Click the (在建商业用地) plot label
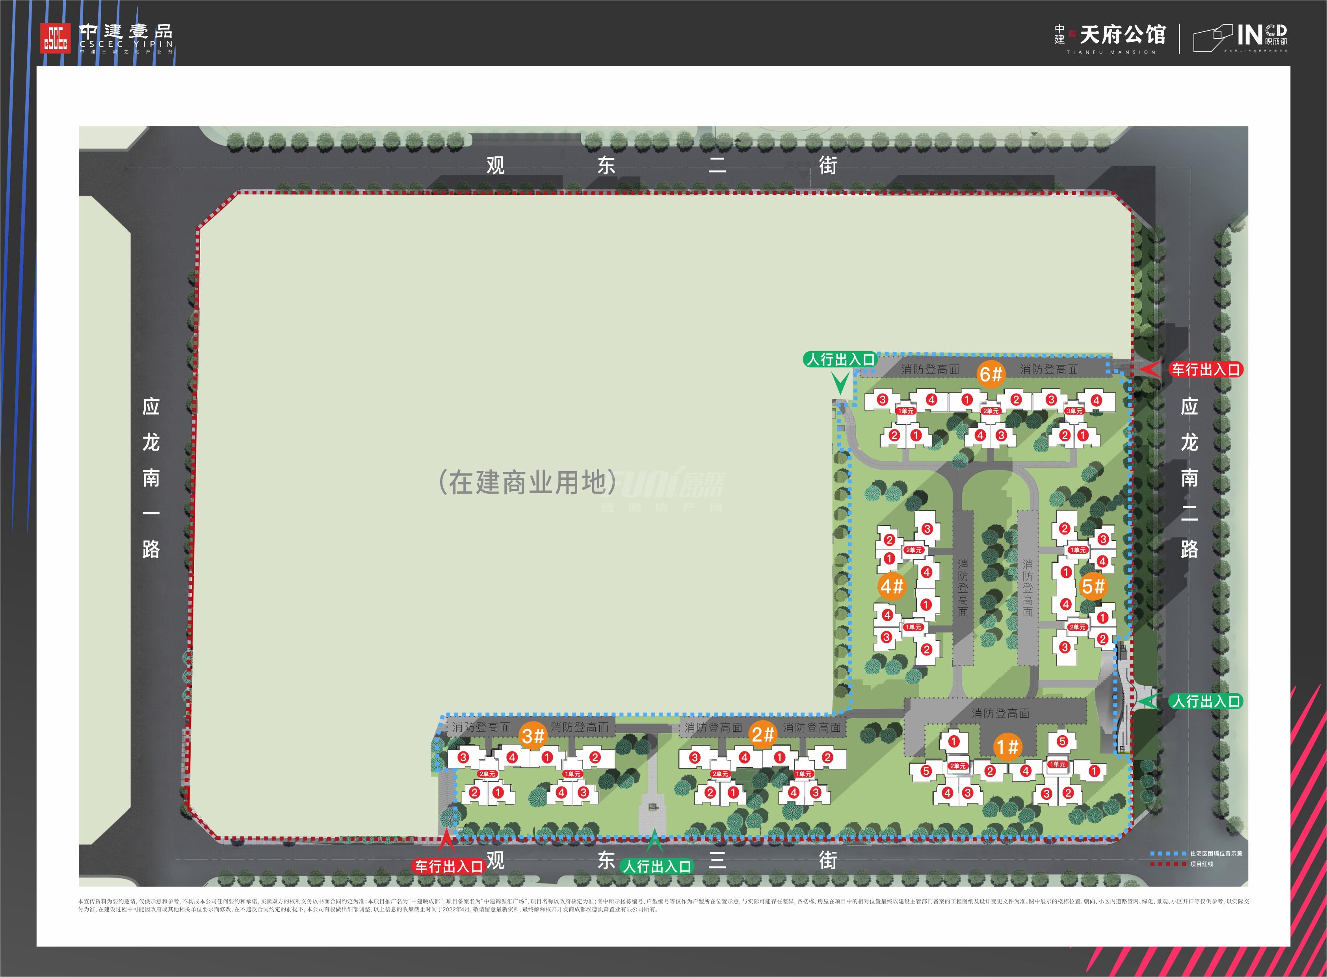1327x977 pixels. [x=527, y=482]
